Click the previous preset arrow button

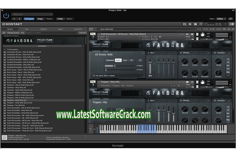pyautogui.click(x=14, y=19)
